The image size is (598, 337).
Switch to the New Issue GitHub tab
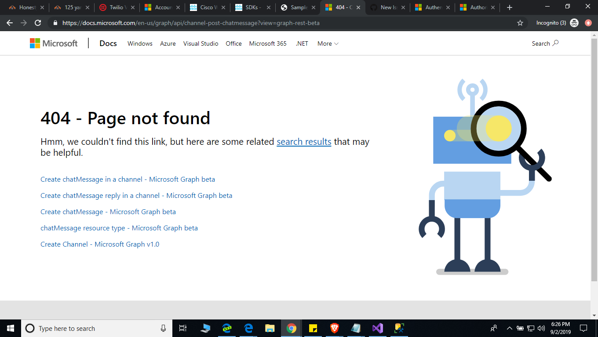[x=387, y=7]
